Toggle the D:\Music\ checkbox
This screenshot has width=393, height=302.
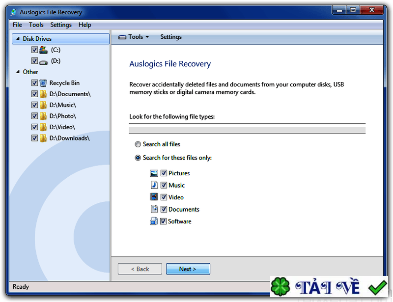coord(34,105)
